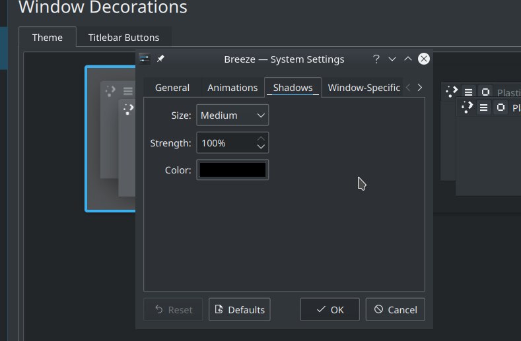This screenshot has width=521, height=341.
Task: Click the KDE logo icon in front Plastik preview
Action: point(467,108)
